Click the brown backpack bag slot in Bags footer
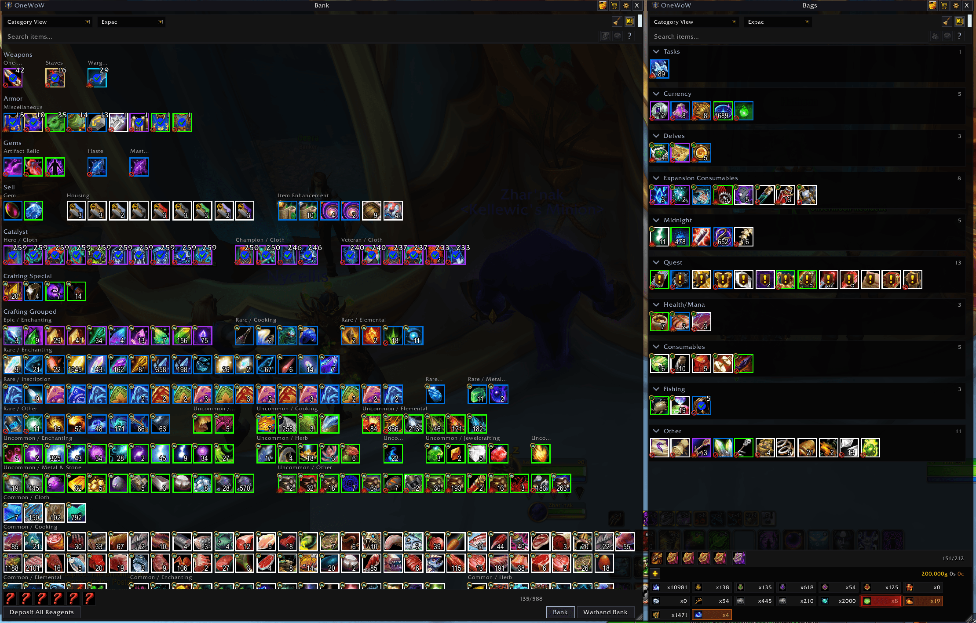 (x=657, y=558)
